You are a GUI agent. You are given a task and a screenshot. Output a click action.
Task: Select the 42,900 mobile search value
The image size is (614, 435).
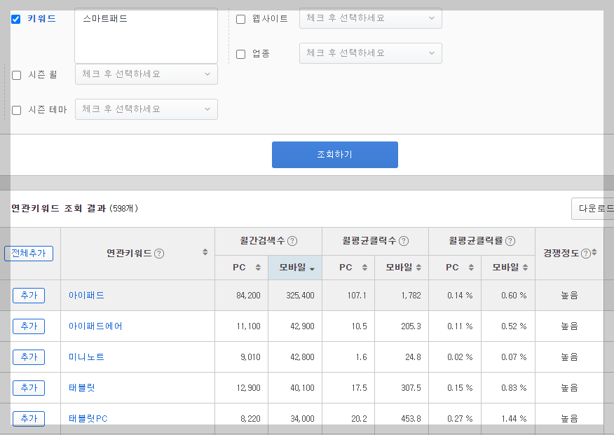[x=302, y=326]
